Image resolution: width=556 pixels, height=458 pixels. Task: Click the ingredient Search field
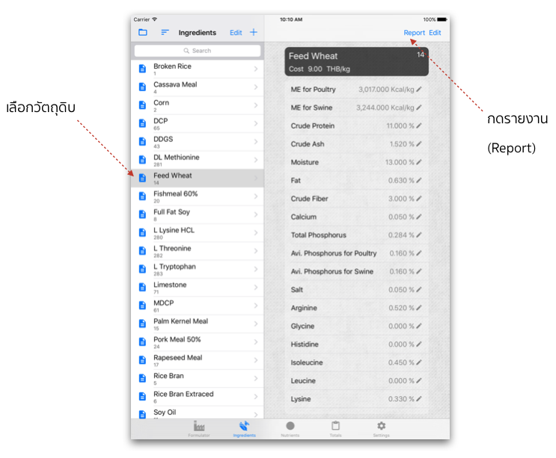pos(198,51)
